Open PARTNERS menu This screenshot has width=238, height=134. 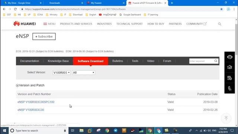(x=175, y=24)
